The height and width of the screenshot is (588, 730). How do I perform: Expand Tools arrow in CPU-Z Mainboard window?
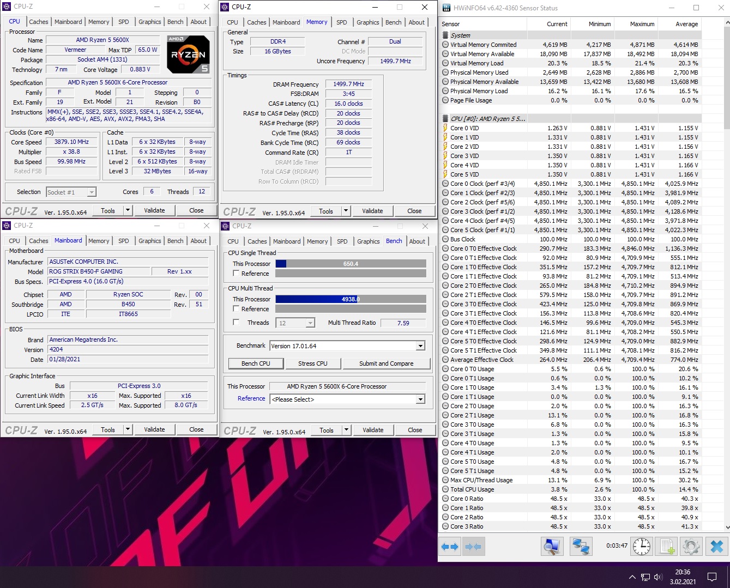pyautogui.click(x=128, y=429)
